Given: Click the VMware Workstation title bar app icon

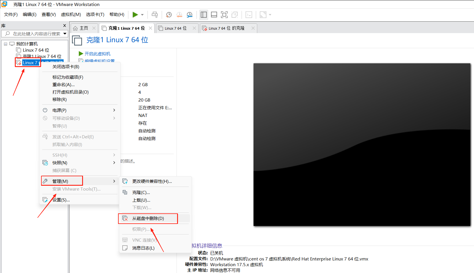Looking at the screenshot, I should point(4,4).
